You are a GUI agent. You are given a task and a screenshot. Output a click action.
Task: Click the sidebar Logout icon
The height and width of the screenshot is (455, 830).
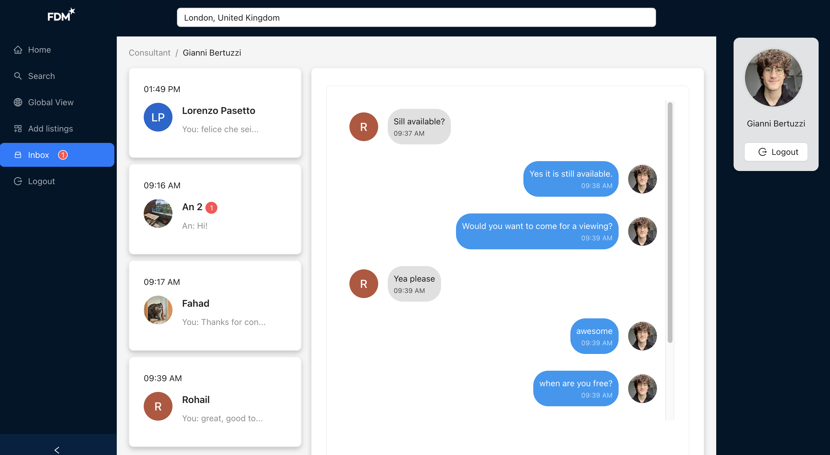18,181
